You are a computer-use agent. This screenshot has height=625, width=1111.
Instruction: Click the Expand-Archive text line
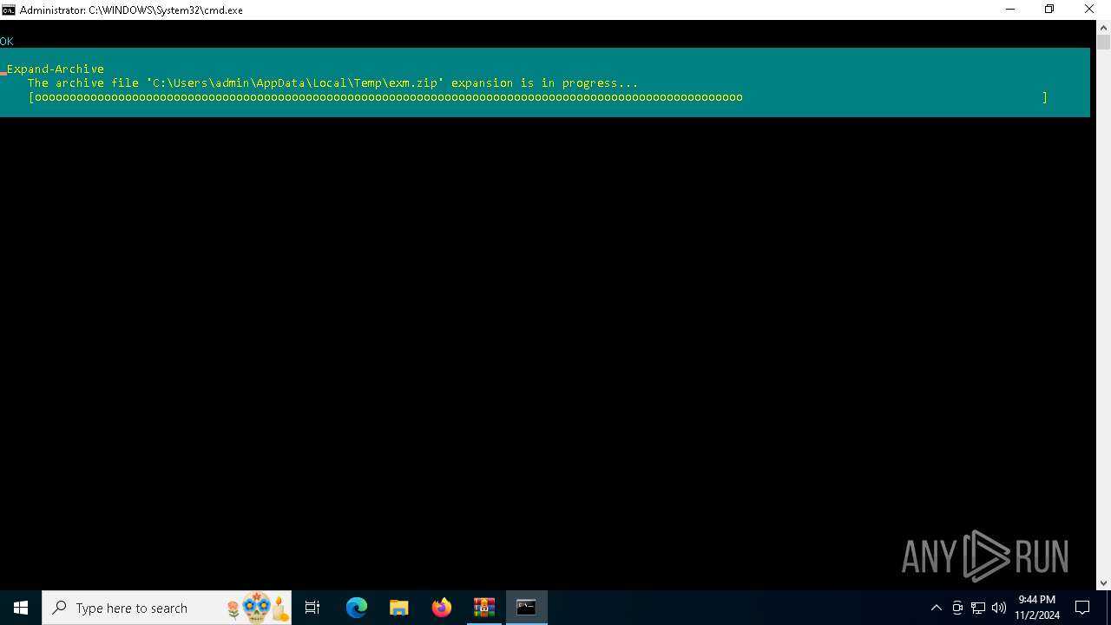click(56, 69)
